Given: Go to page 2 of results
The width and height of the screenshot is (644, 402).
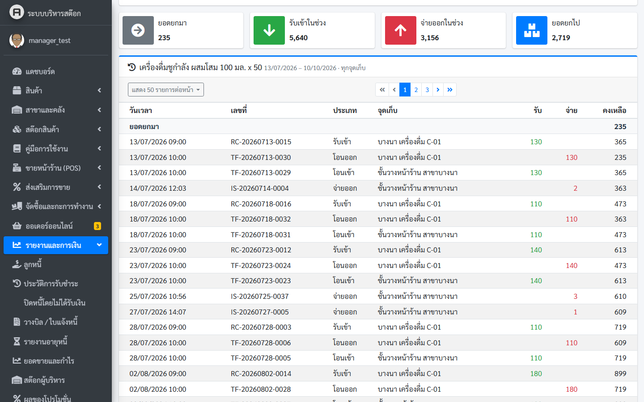Looking at the screenshot, I should [x=416, y=90].
